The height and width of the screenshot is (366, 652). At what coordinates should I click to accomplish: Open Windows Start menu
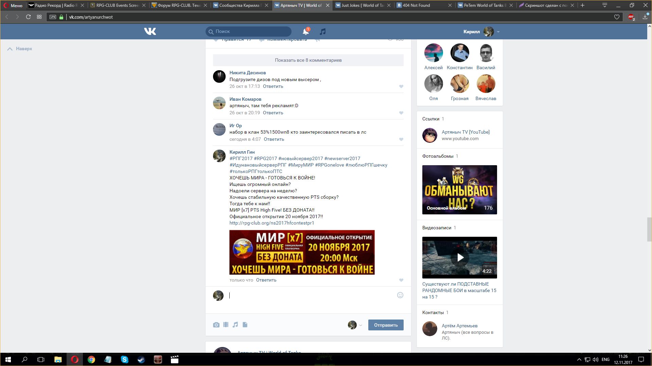pos(8,360)
